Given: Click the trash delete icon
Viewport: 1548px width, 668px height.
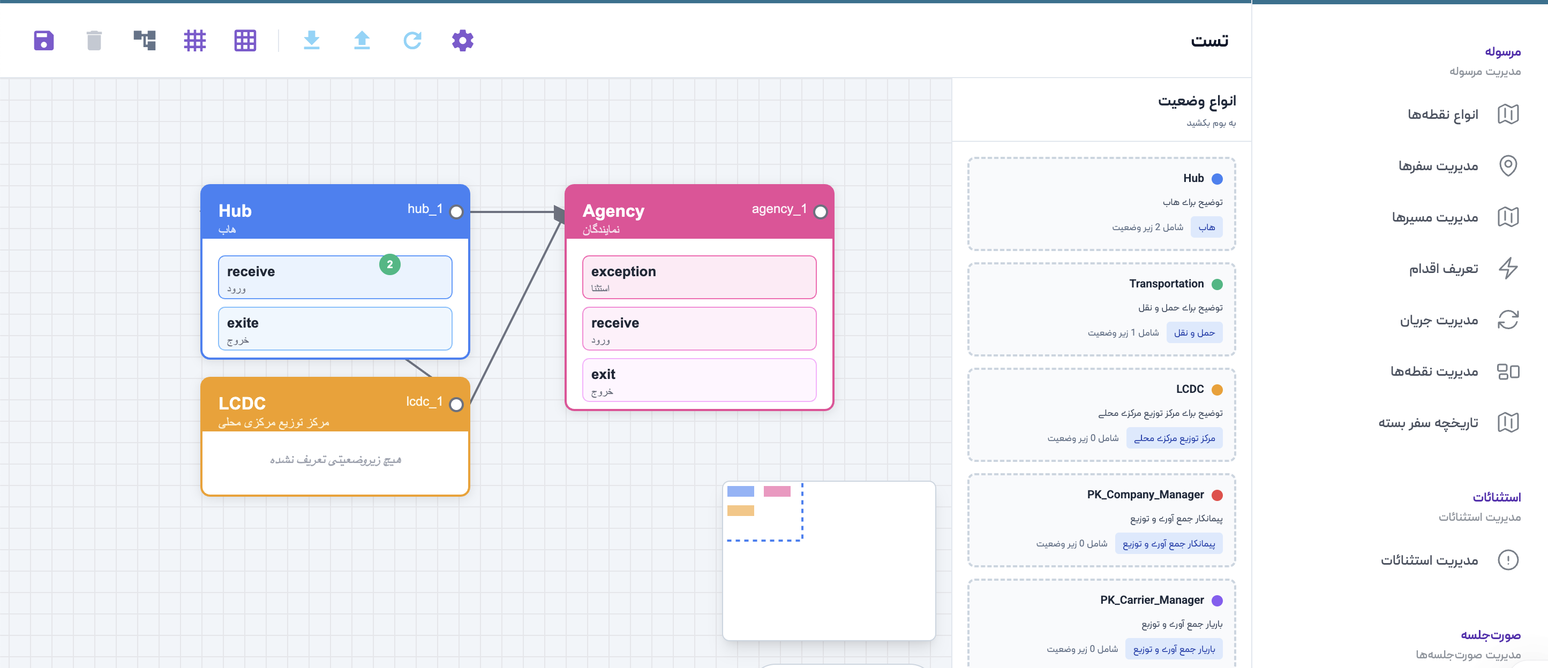Looking at the screenshot, I should point(94,40).
